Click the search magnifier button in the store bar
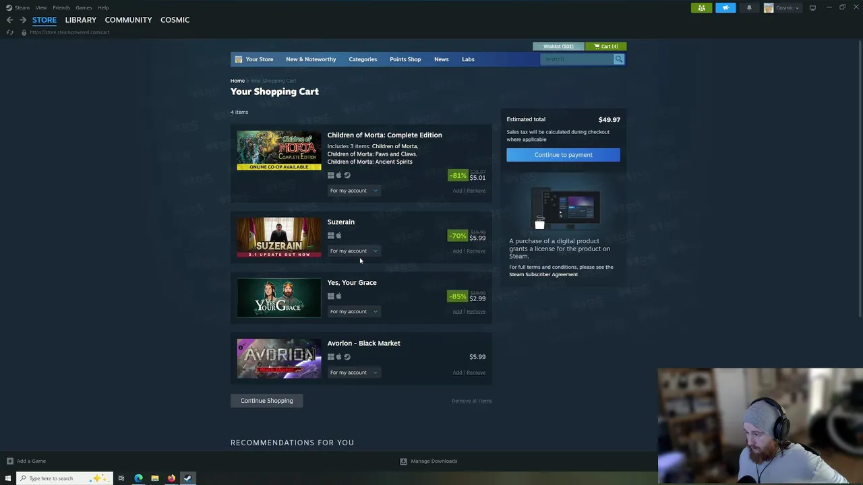The image size is (863, 485). coord(618,59)
